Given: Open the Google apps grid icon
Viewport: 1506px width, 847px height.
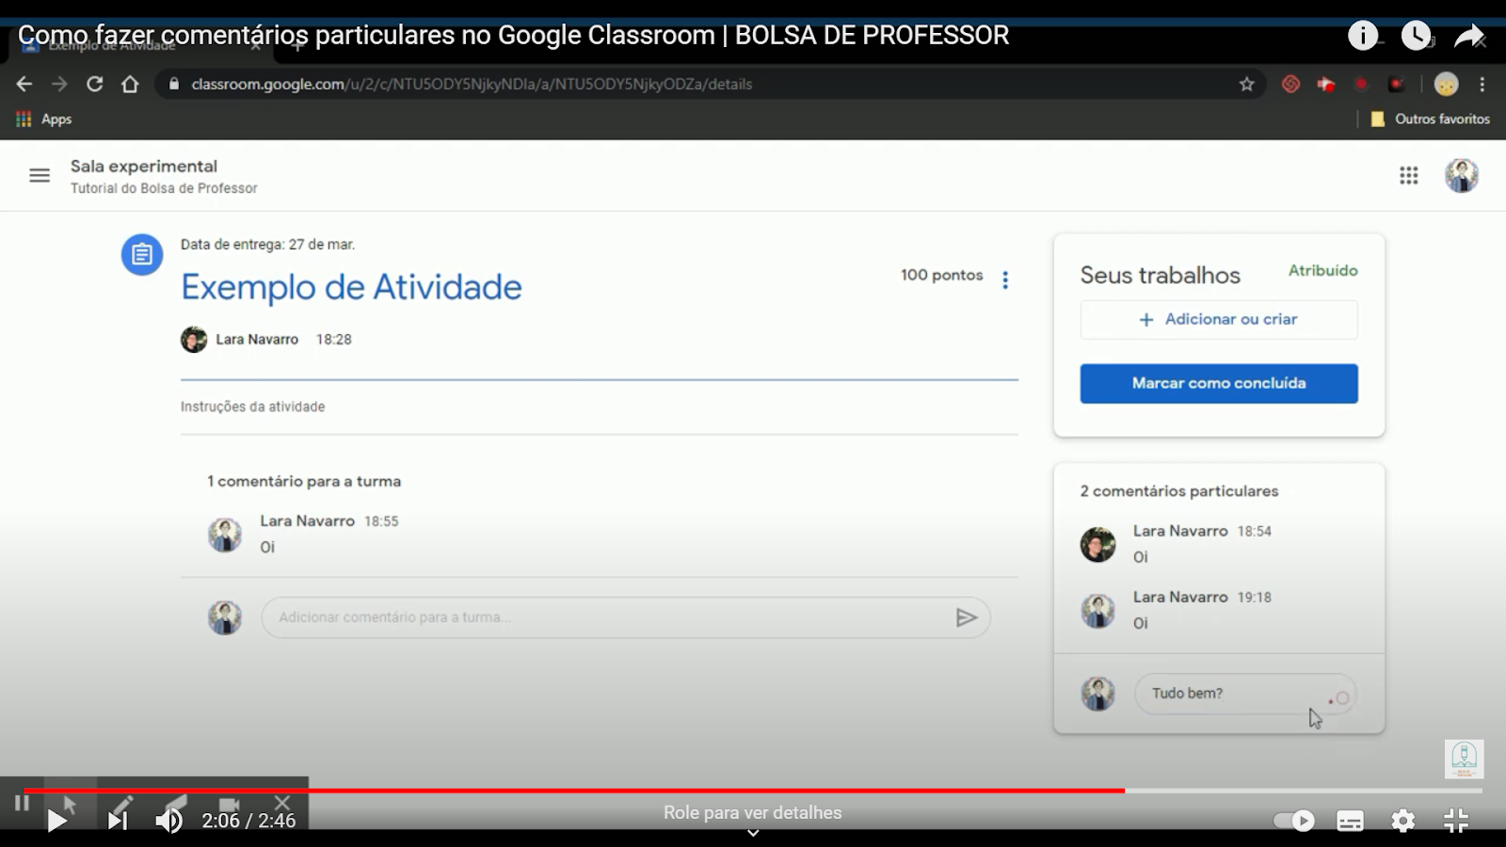Looking at the screenshot, I should point(1408,175).
